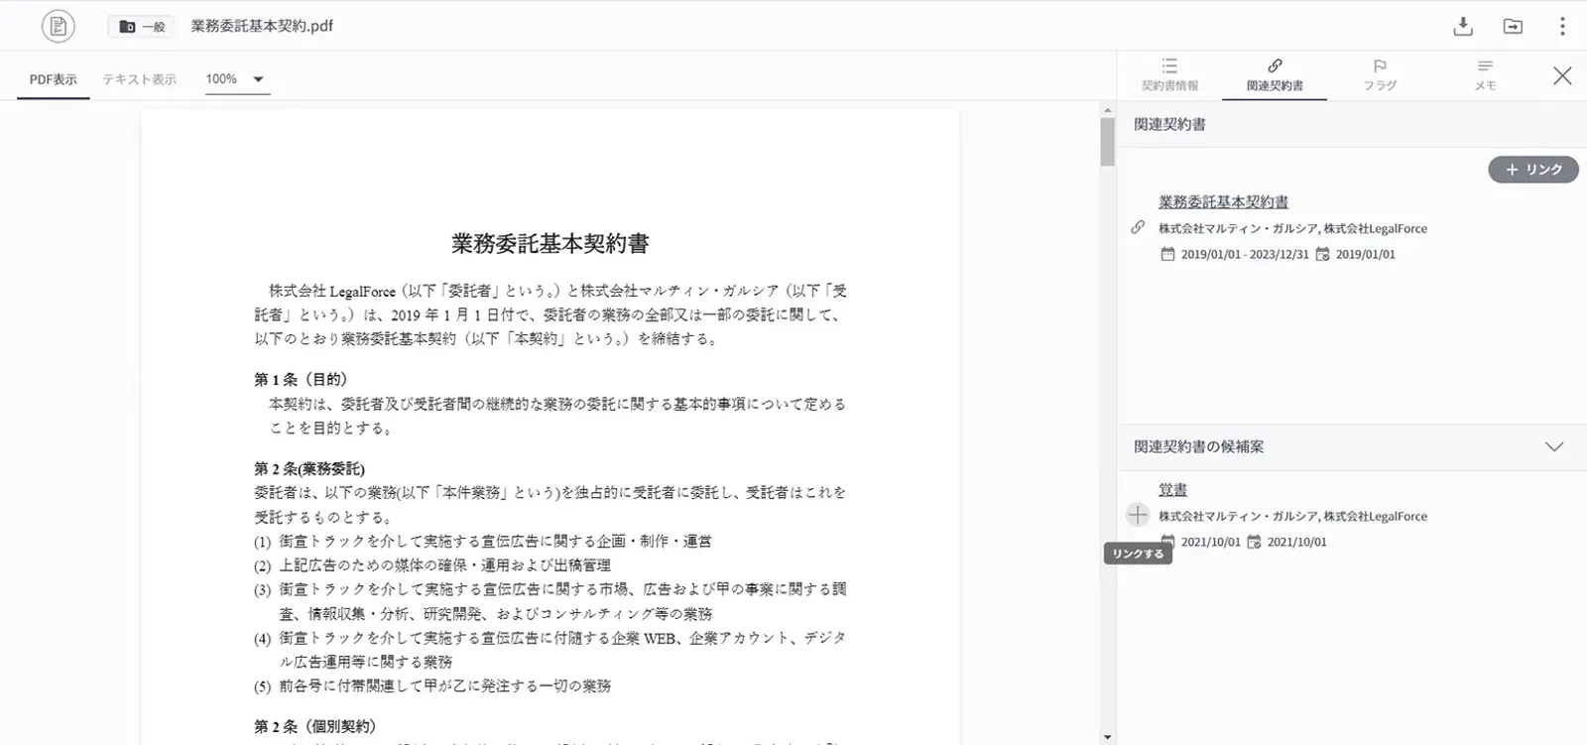
Task: Click the heading 第2条(業務委託)
Action: (x=309, y=468)
